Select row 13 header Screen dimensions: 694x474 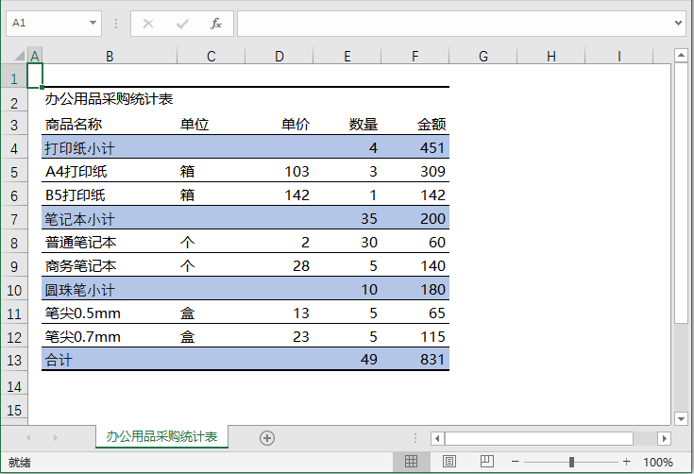click(14, 360)
